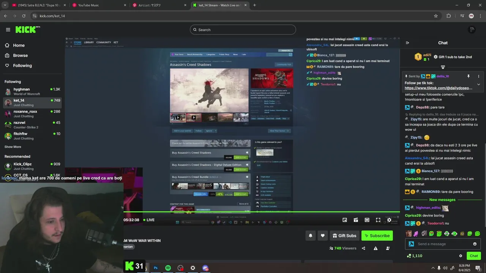
Task: Open Photoshop from the taskbar
Action: click(x=156, y=268)
